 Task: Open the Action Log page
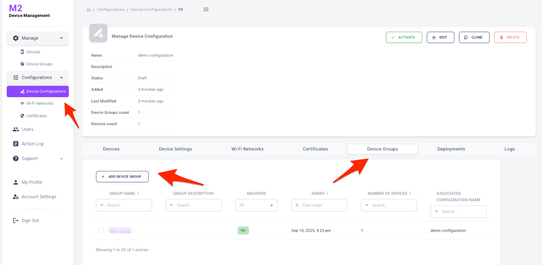(x=32, y=144)
